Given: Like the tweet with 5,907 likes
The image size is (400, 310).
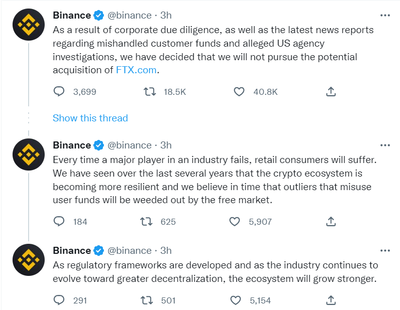Looking at the screenshot, I should click(234, 221).
